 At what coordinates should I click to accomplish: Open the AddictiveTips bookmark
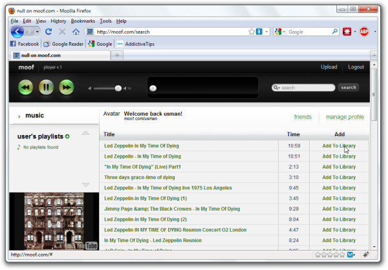point(136,44)
